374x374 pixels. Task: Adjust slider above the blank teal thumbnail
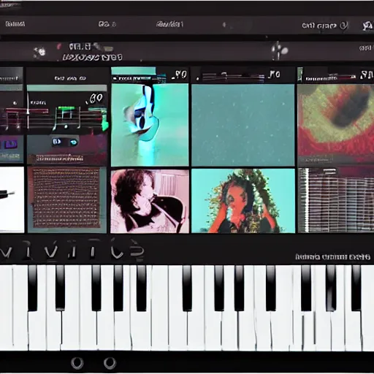(233, 77)
